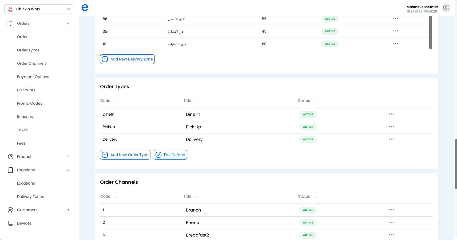Open more options for delivery zone 35

(x=395, y=31)
